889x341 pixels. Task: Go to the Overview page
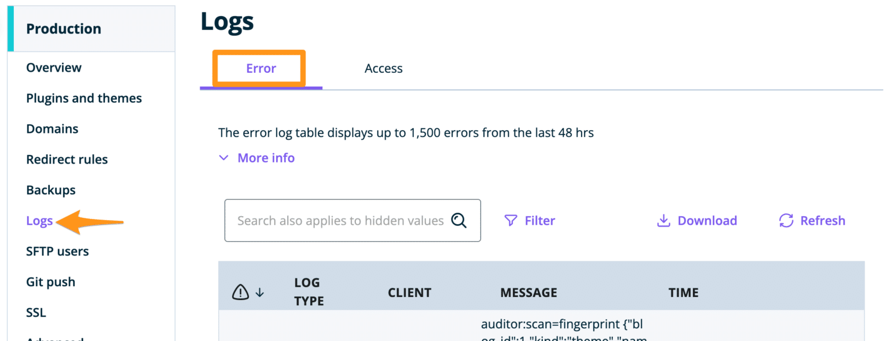[54, 67]
